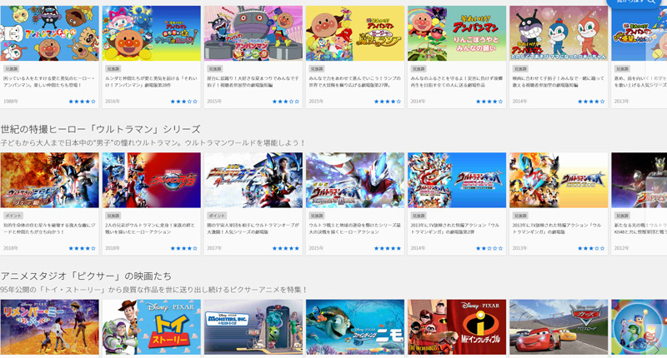Screen dimensions: 667x358
Task: Select the Cars Crossroad thumbnail
Action: 559,327
